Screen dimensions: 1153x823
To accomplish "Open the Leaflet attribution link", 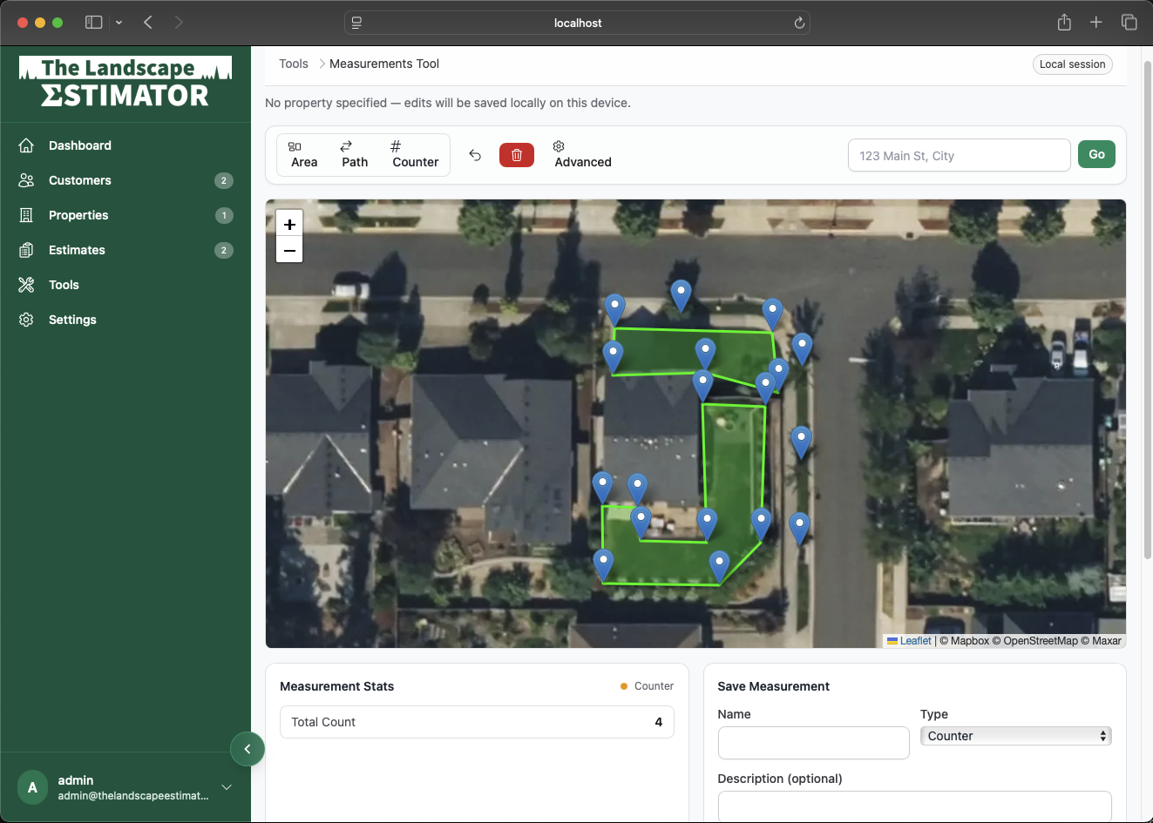I will pos(915,640).
